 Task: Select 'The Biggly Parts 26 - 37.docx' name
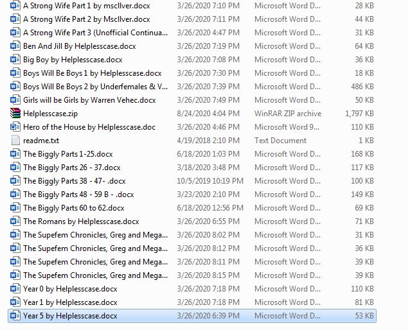point(71,168)
